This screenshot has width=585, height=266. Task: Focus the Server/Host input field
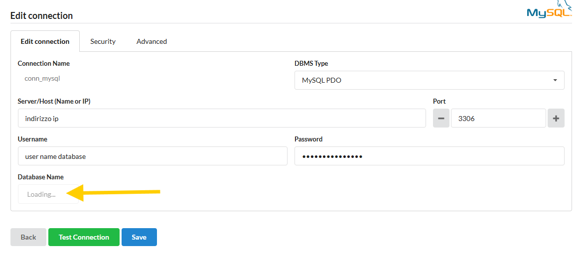[x=222, y=118]
